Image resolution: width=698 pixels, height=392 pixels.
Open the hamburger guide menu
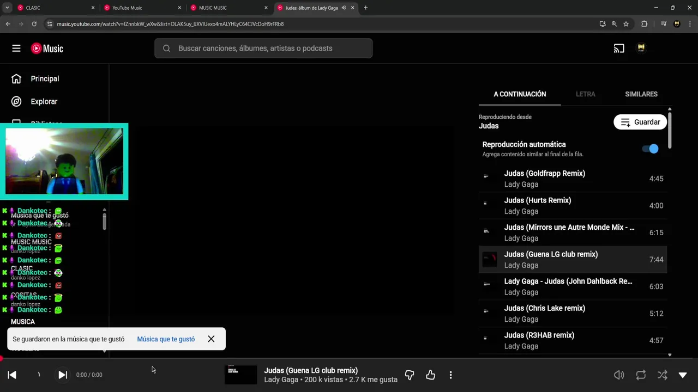(16, 48)
